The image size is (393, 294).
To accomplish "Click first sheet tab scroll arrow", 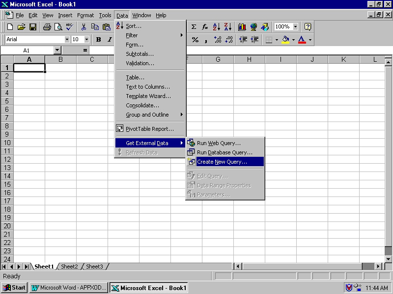I will (x=4, y=267).
